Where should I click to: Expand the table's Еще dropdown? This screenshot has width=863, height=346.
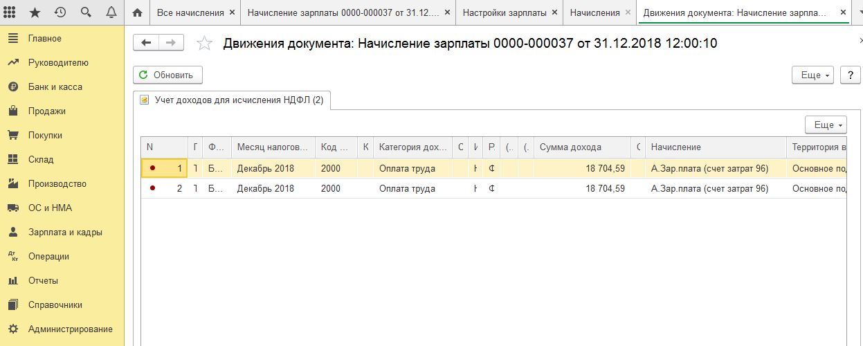[x=826, y=125]
